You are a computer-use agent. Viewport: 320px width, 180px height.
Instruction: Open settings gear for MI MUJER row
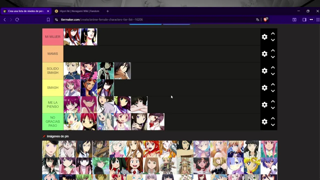(264, 37)
